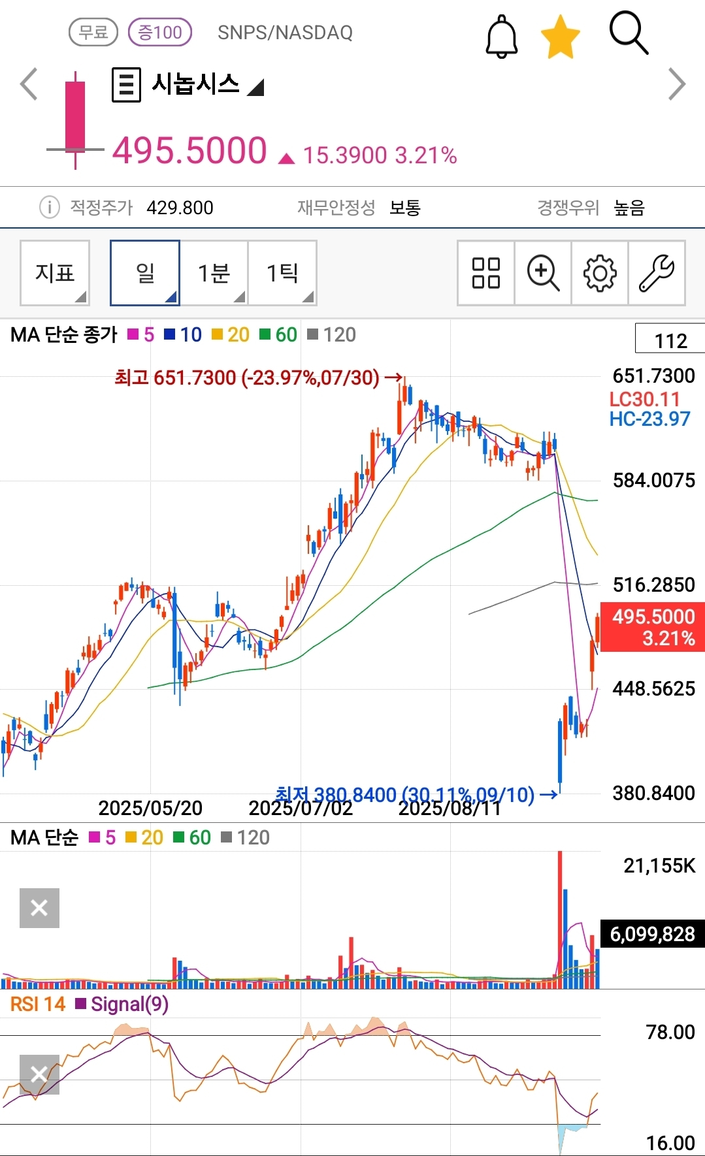Click the HC-23.97 label

[649, 419]
